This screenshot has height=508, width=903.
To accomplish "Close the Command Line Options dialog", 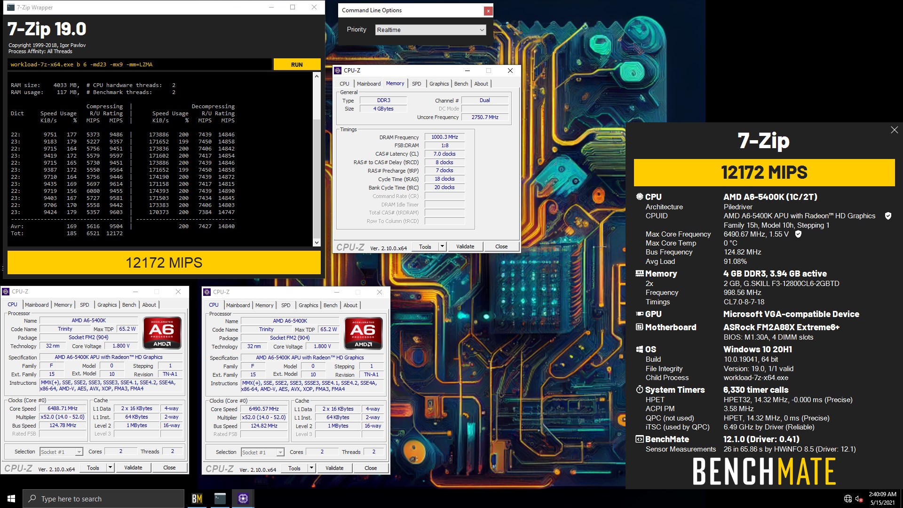I will (488, 10).
